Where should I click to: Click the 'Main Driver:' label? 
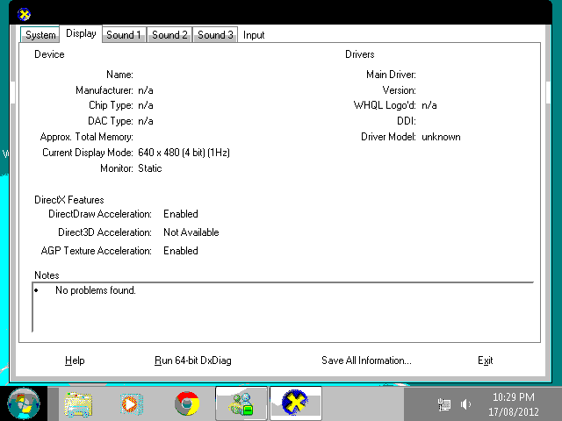pyautogui.click(x=391, y=75)
